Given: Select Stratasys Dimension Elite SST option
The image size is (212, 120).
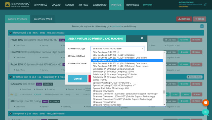Looking at the screenshot, I should [127, 99].
